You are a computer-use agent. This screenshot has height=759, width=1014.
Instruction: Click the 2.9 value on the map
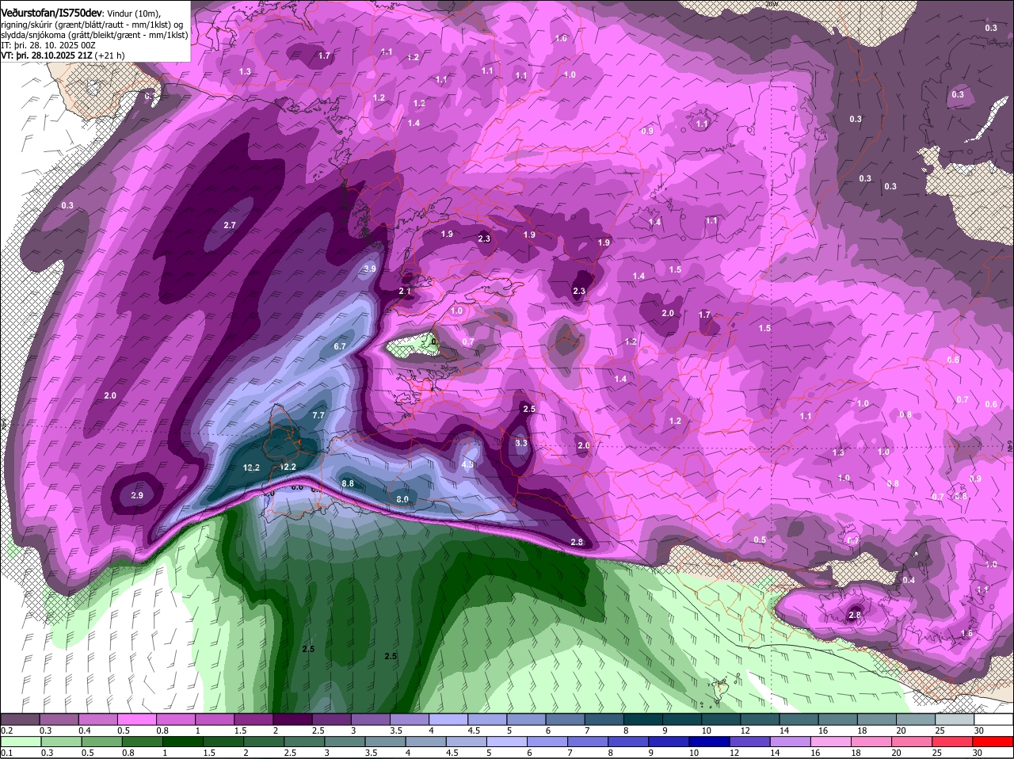[x=137, y=496]
